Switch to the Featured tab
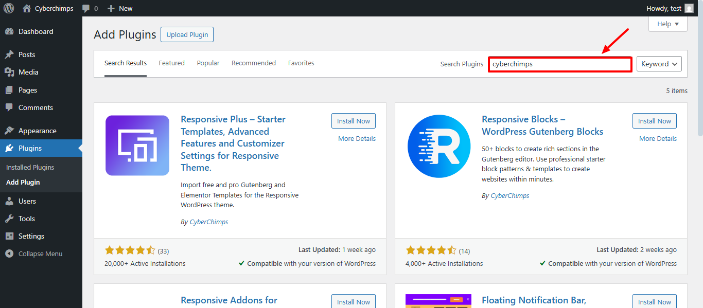703x308 pixels. coord(171,63)
